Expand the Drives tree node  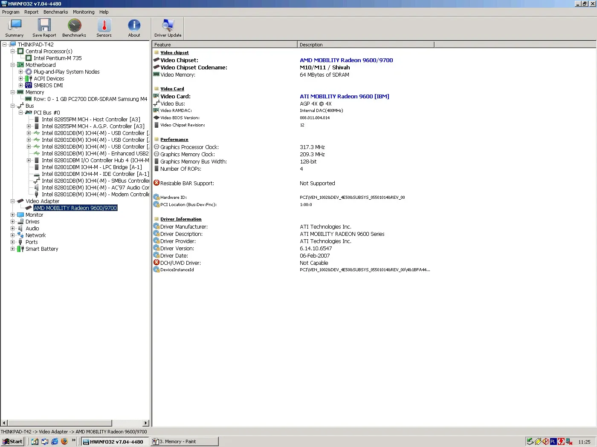pyautogui.click(x=12, y=221)
